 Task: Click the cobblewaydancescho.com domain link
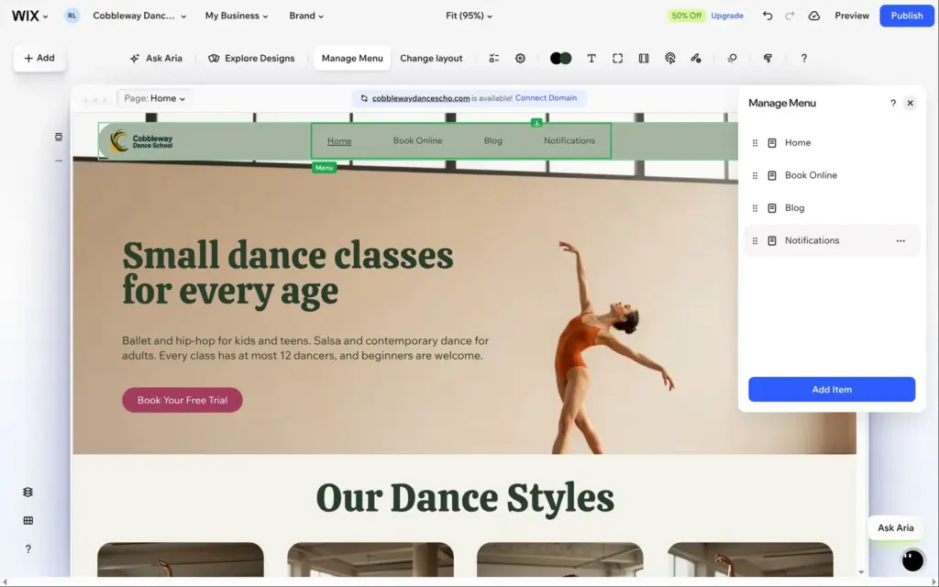tap(420, 98)
